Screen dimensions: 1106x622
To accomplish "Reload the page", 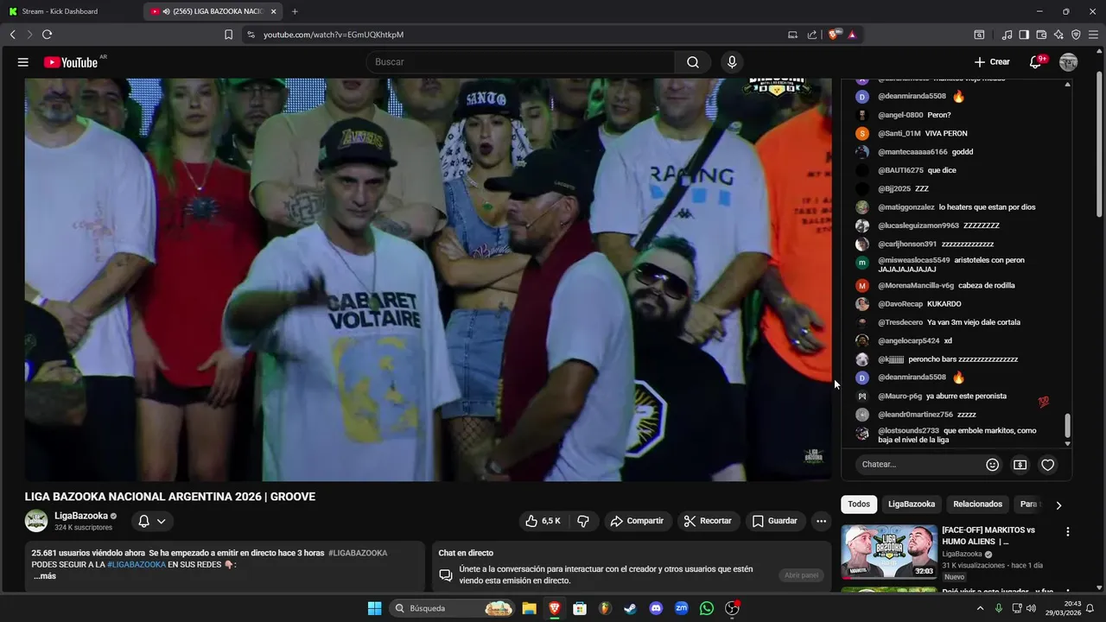I will pos(47,35).
